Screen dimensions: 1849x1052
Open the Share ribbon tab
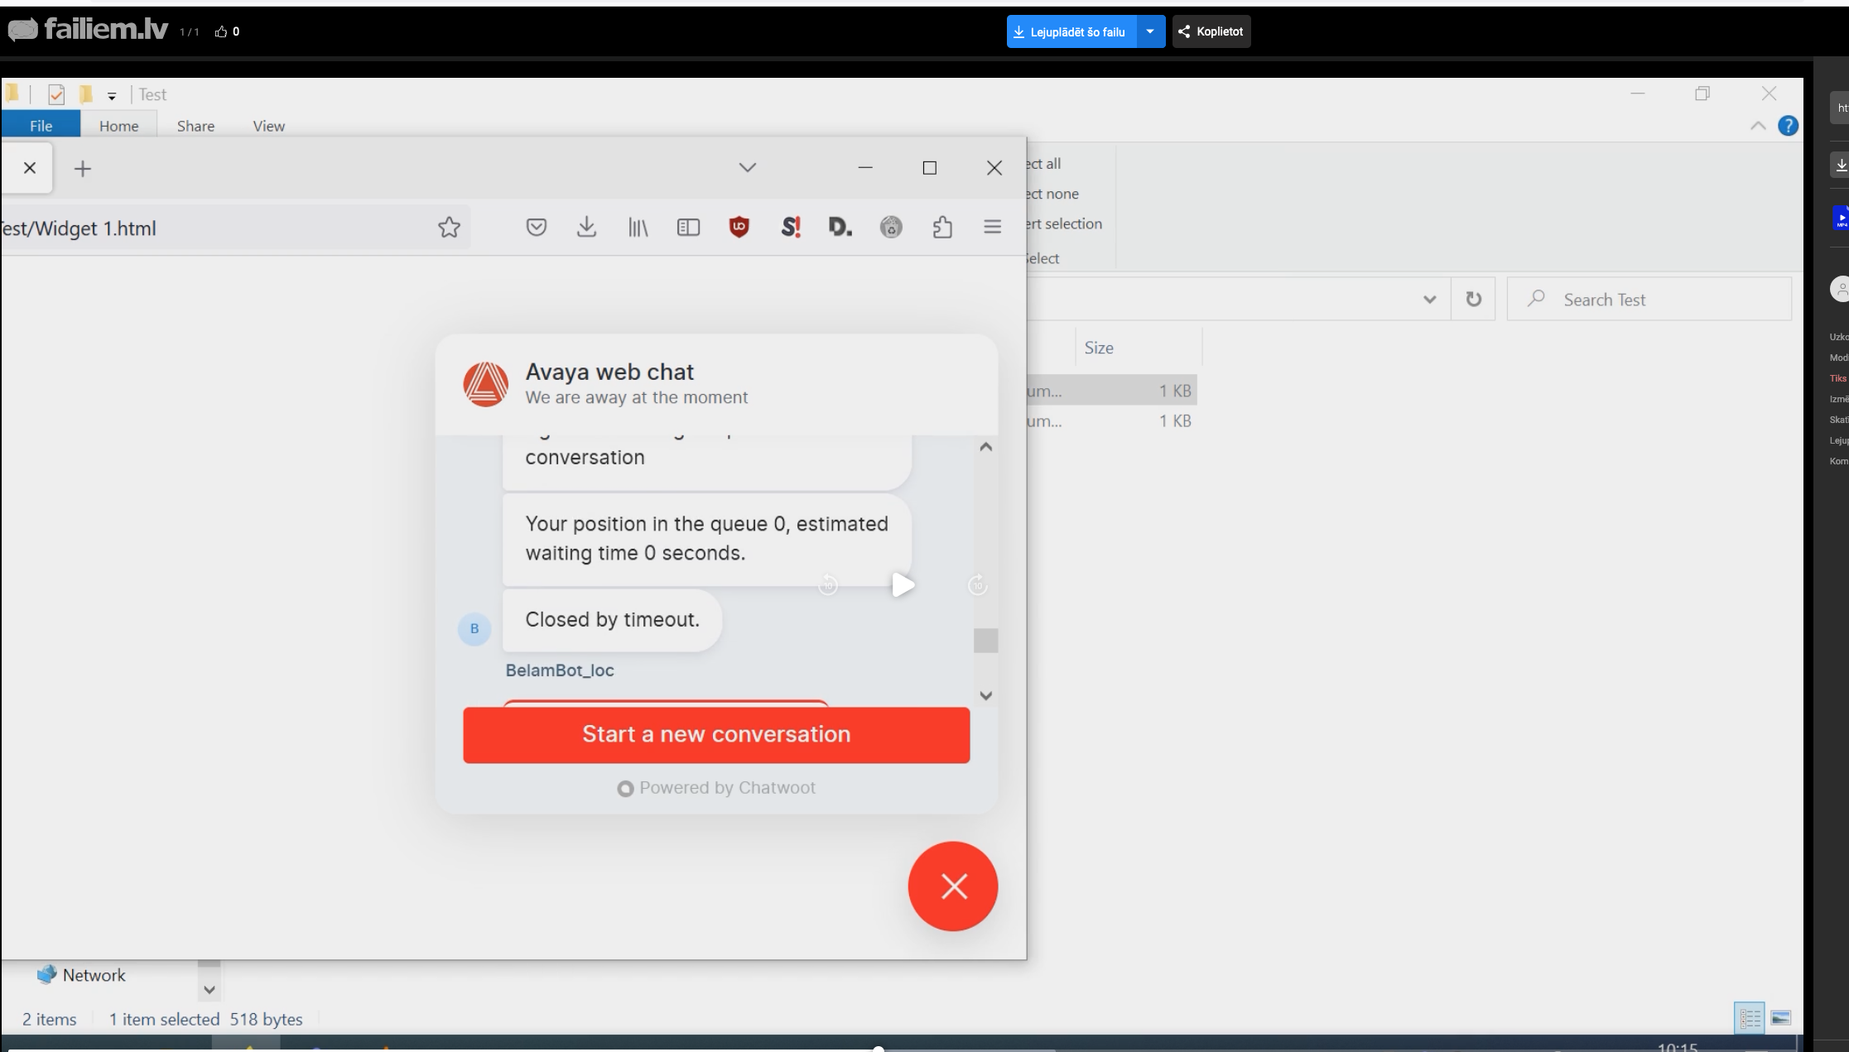click(x=195, y=125)
